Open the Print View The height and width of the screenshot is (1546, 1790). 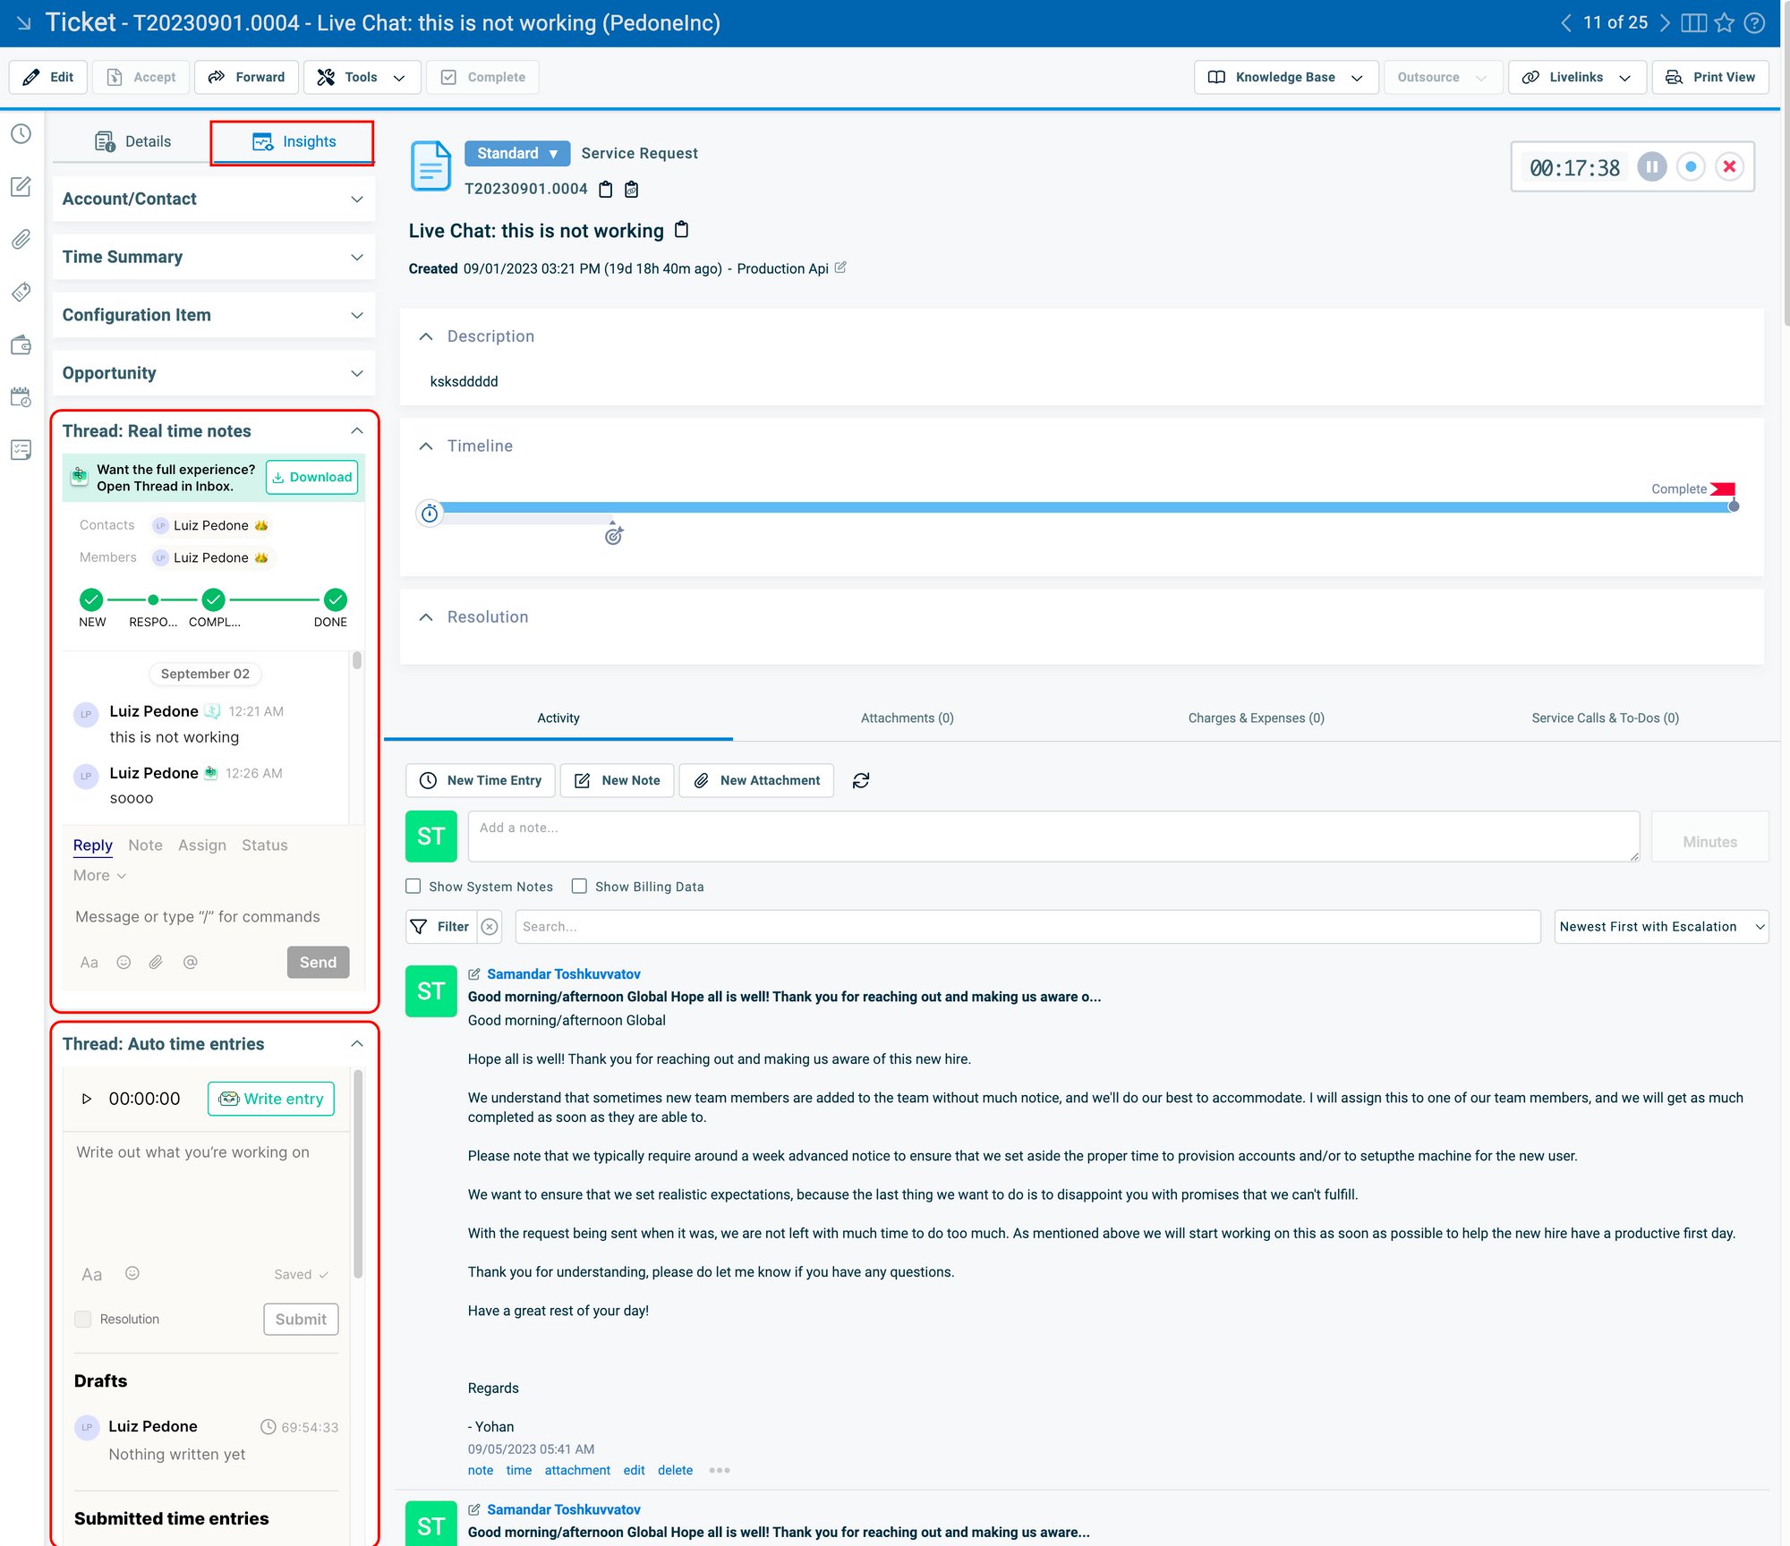point(1710,77)
